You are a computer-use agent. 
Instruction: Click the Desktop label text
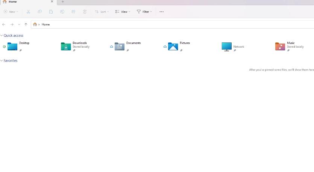pos(24,43)
